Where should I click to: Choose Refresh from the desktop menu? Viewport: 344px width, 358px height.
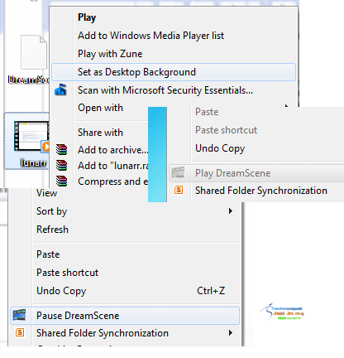[52, 230]
